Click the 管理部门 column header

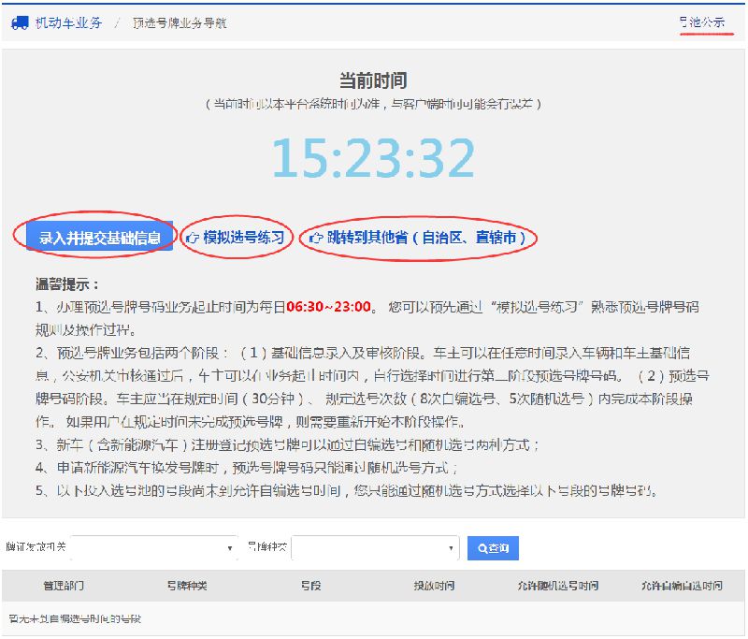tap(64, 586)
